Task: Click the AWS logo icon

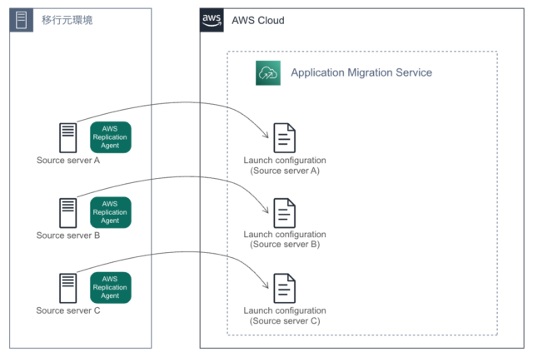Action: [x=212, y=20]
